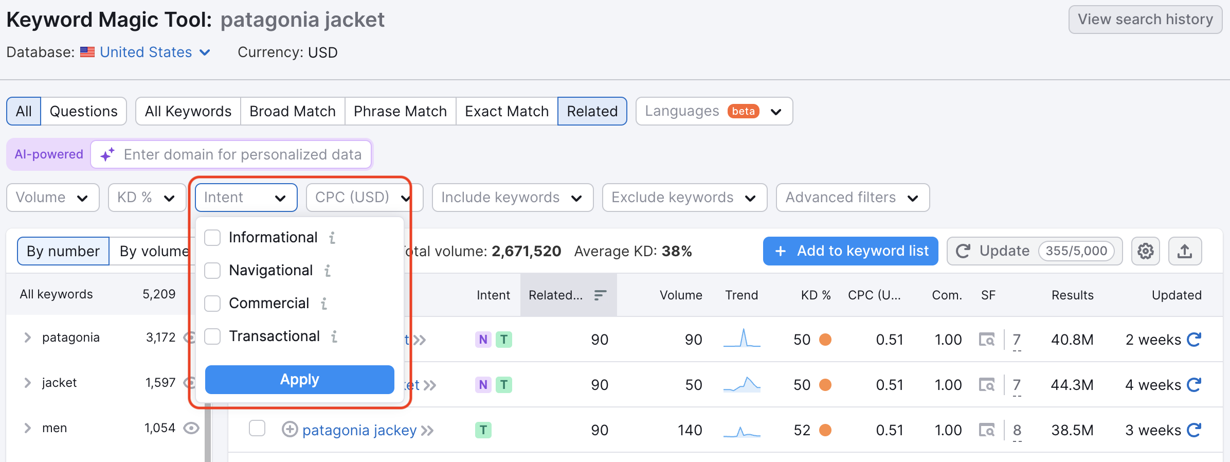
Task: Click the domain field for personalized data
Action: 231,154
